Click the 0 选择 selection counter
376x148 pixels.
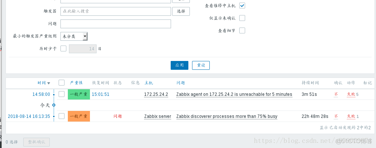pos(12,142)
